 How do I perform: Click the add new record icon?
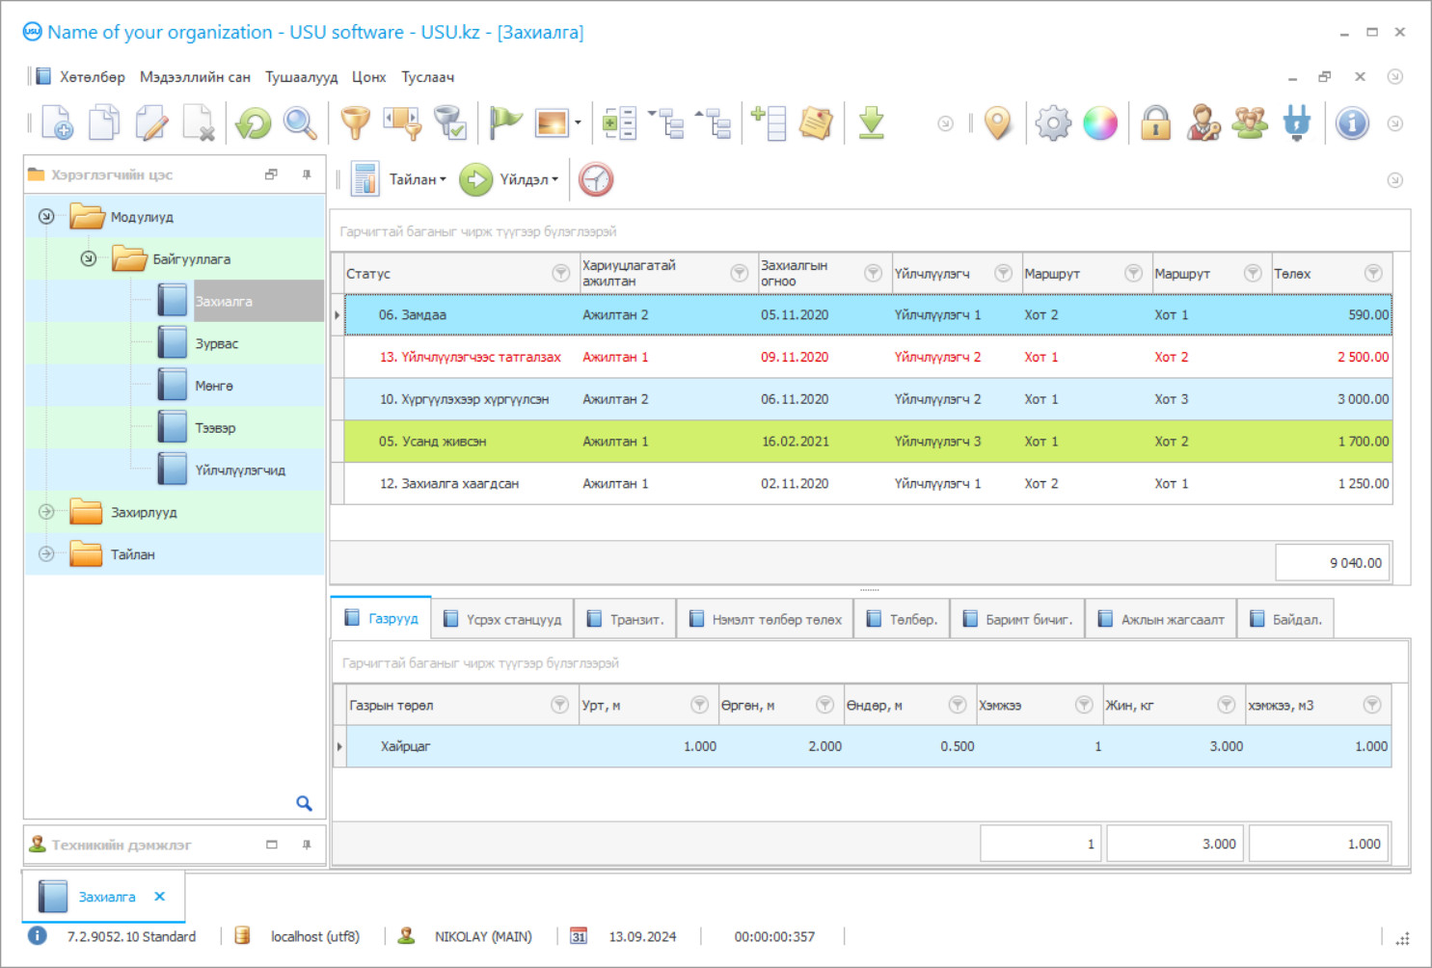click(57, 123)
